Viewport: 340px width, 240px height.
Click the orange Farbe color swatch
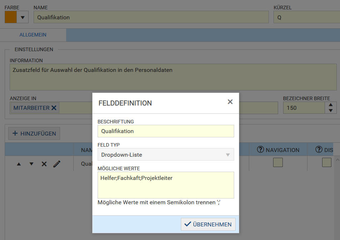(x=11, y=17)
